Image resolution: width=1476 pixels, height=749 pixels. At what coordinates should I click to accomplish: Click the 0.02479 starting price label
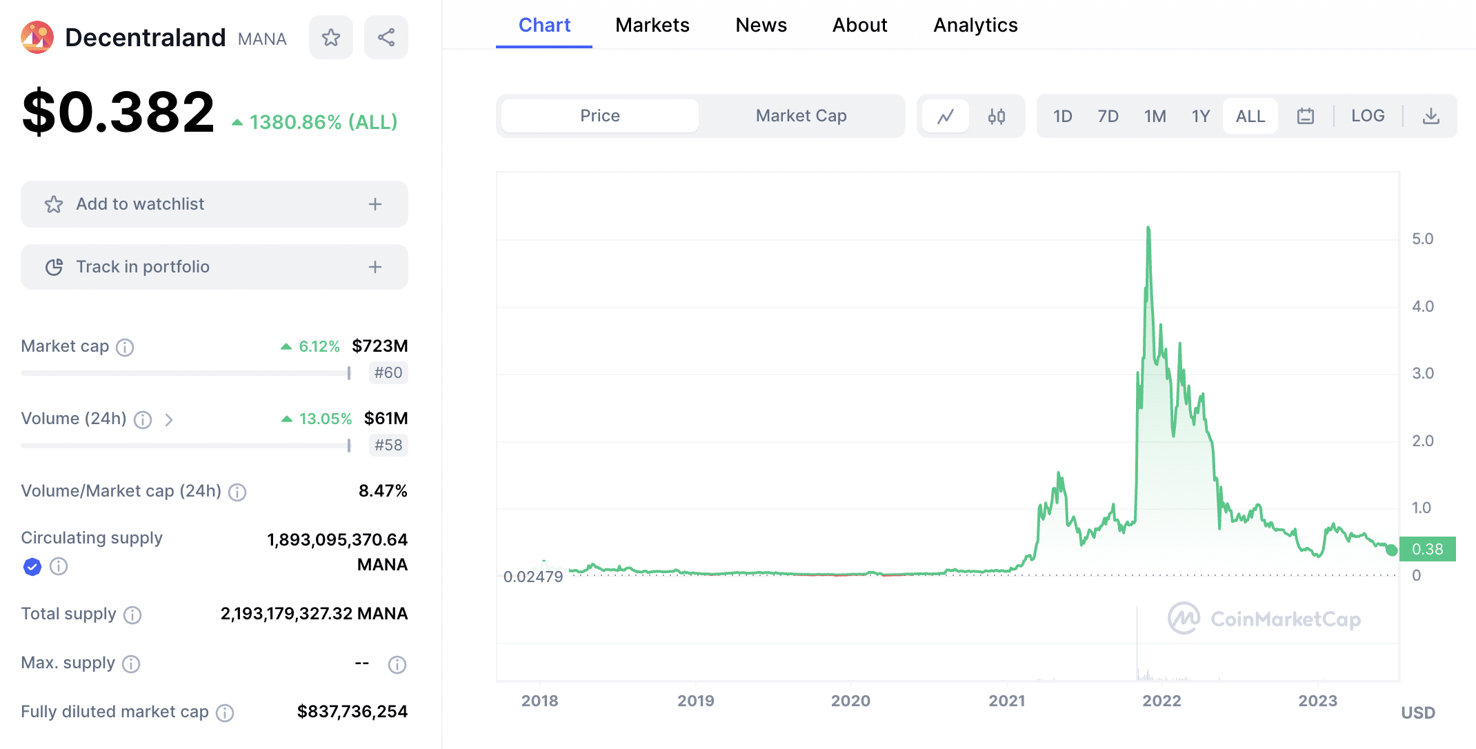coord(533,577)
